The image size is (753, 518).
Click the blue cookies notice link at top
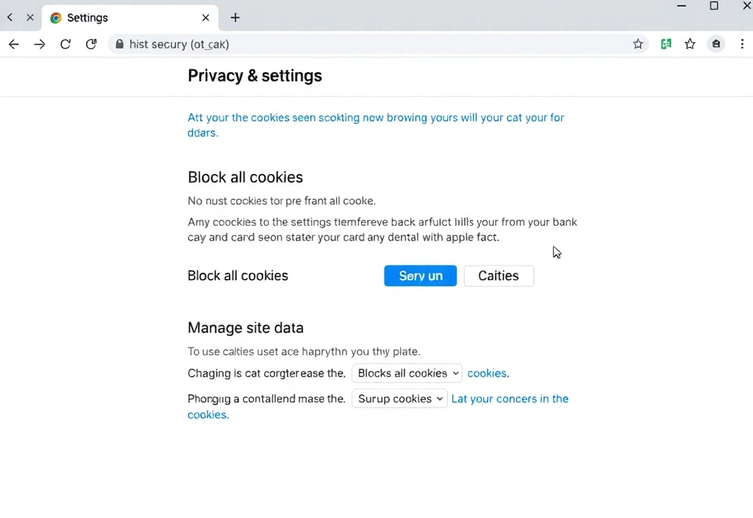tap(376, 118)
